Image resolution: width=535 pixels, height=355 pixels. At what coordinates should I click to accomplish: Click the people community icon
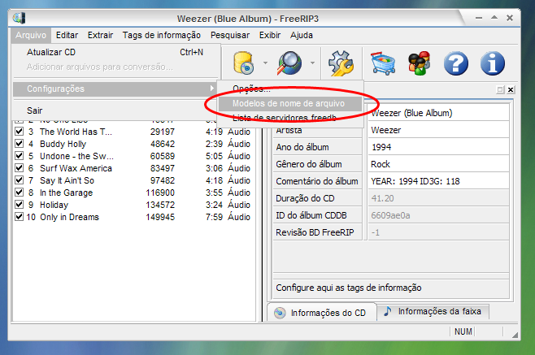[420, 63]
